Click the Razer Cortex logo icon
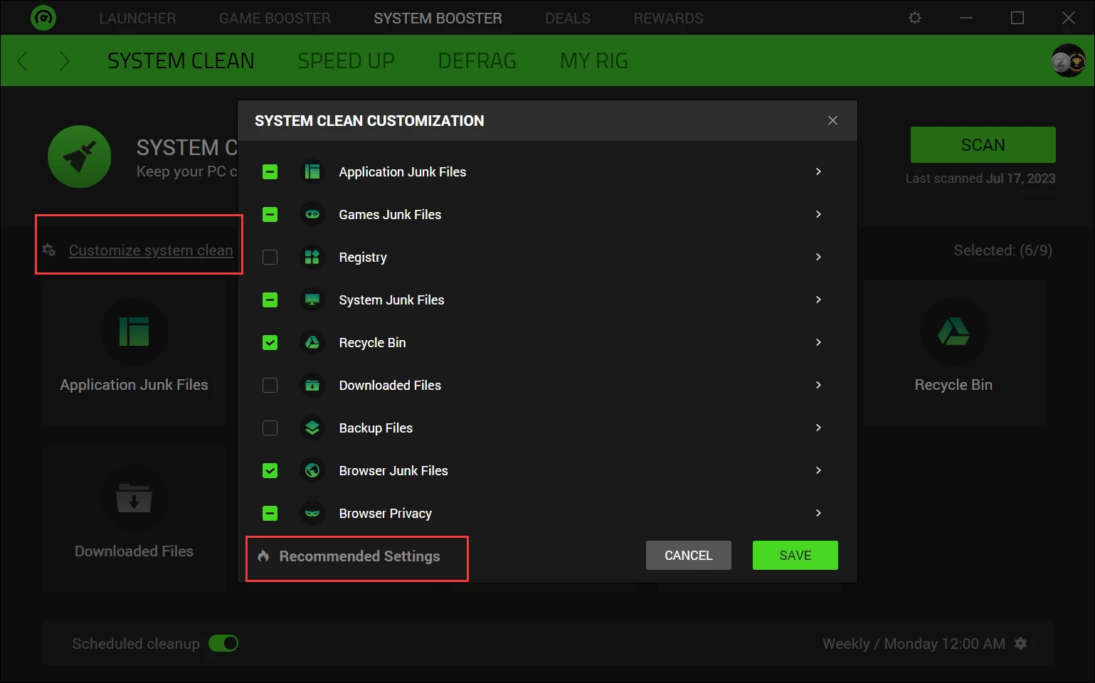 click(x=43, y=18)
